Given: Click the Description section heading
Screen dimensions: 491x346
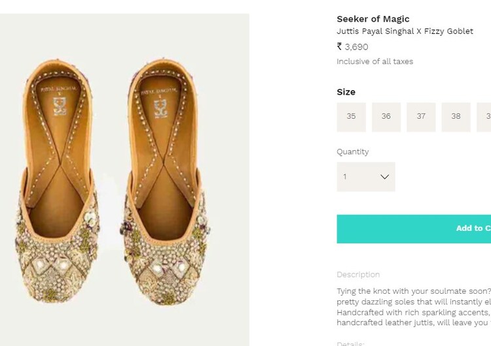Looking at the screenshot, I should pyautogui.click(x=358, y=275).
